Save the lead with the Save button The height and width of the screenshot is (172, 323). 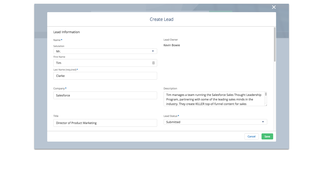pyautogui.click(x=267, y=137)
